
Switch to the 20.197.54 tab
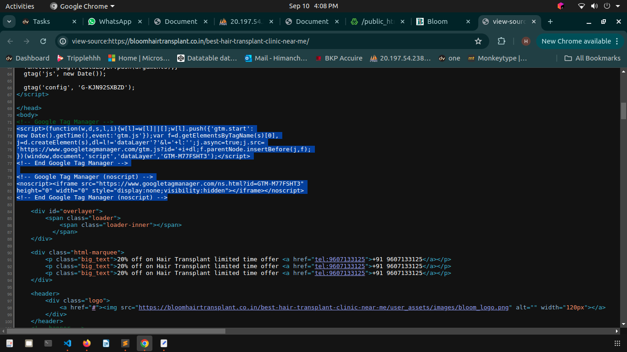coord(247,22)
